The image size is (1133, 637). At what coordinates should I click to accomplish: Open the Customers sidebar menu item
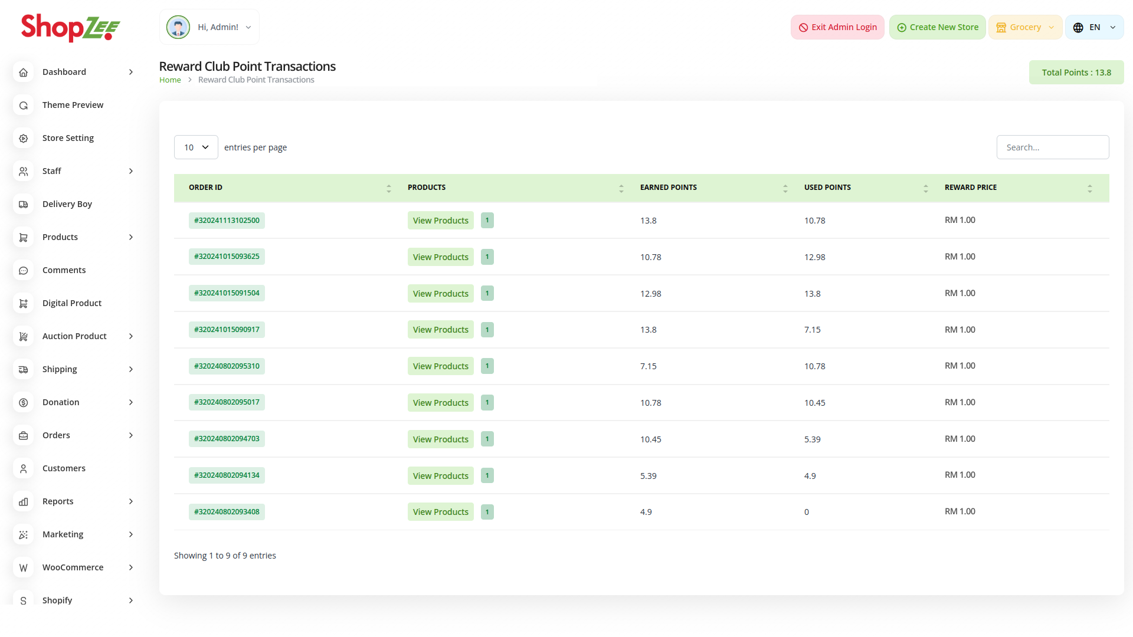pyautogui.click(x=64, y=468)
